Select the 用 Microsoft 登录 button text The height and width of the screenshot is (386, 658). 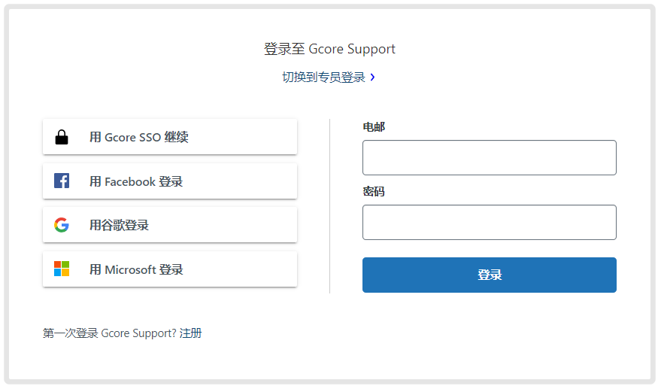136,269
